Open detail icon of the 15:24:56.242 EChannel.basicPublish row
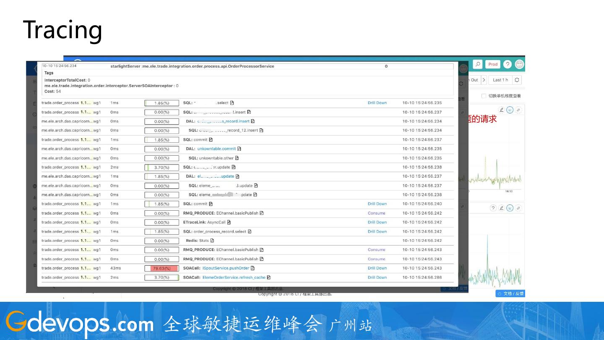The height and width of the screenshot is (340, 604). coord(262,213)
